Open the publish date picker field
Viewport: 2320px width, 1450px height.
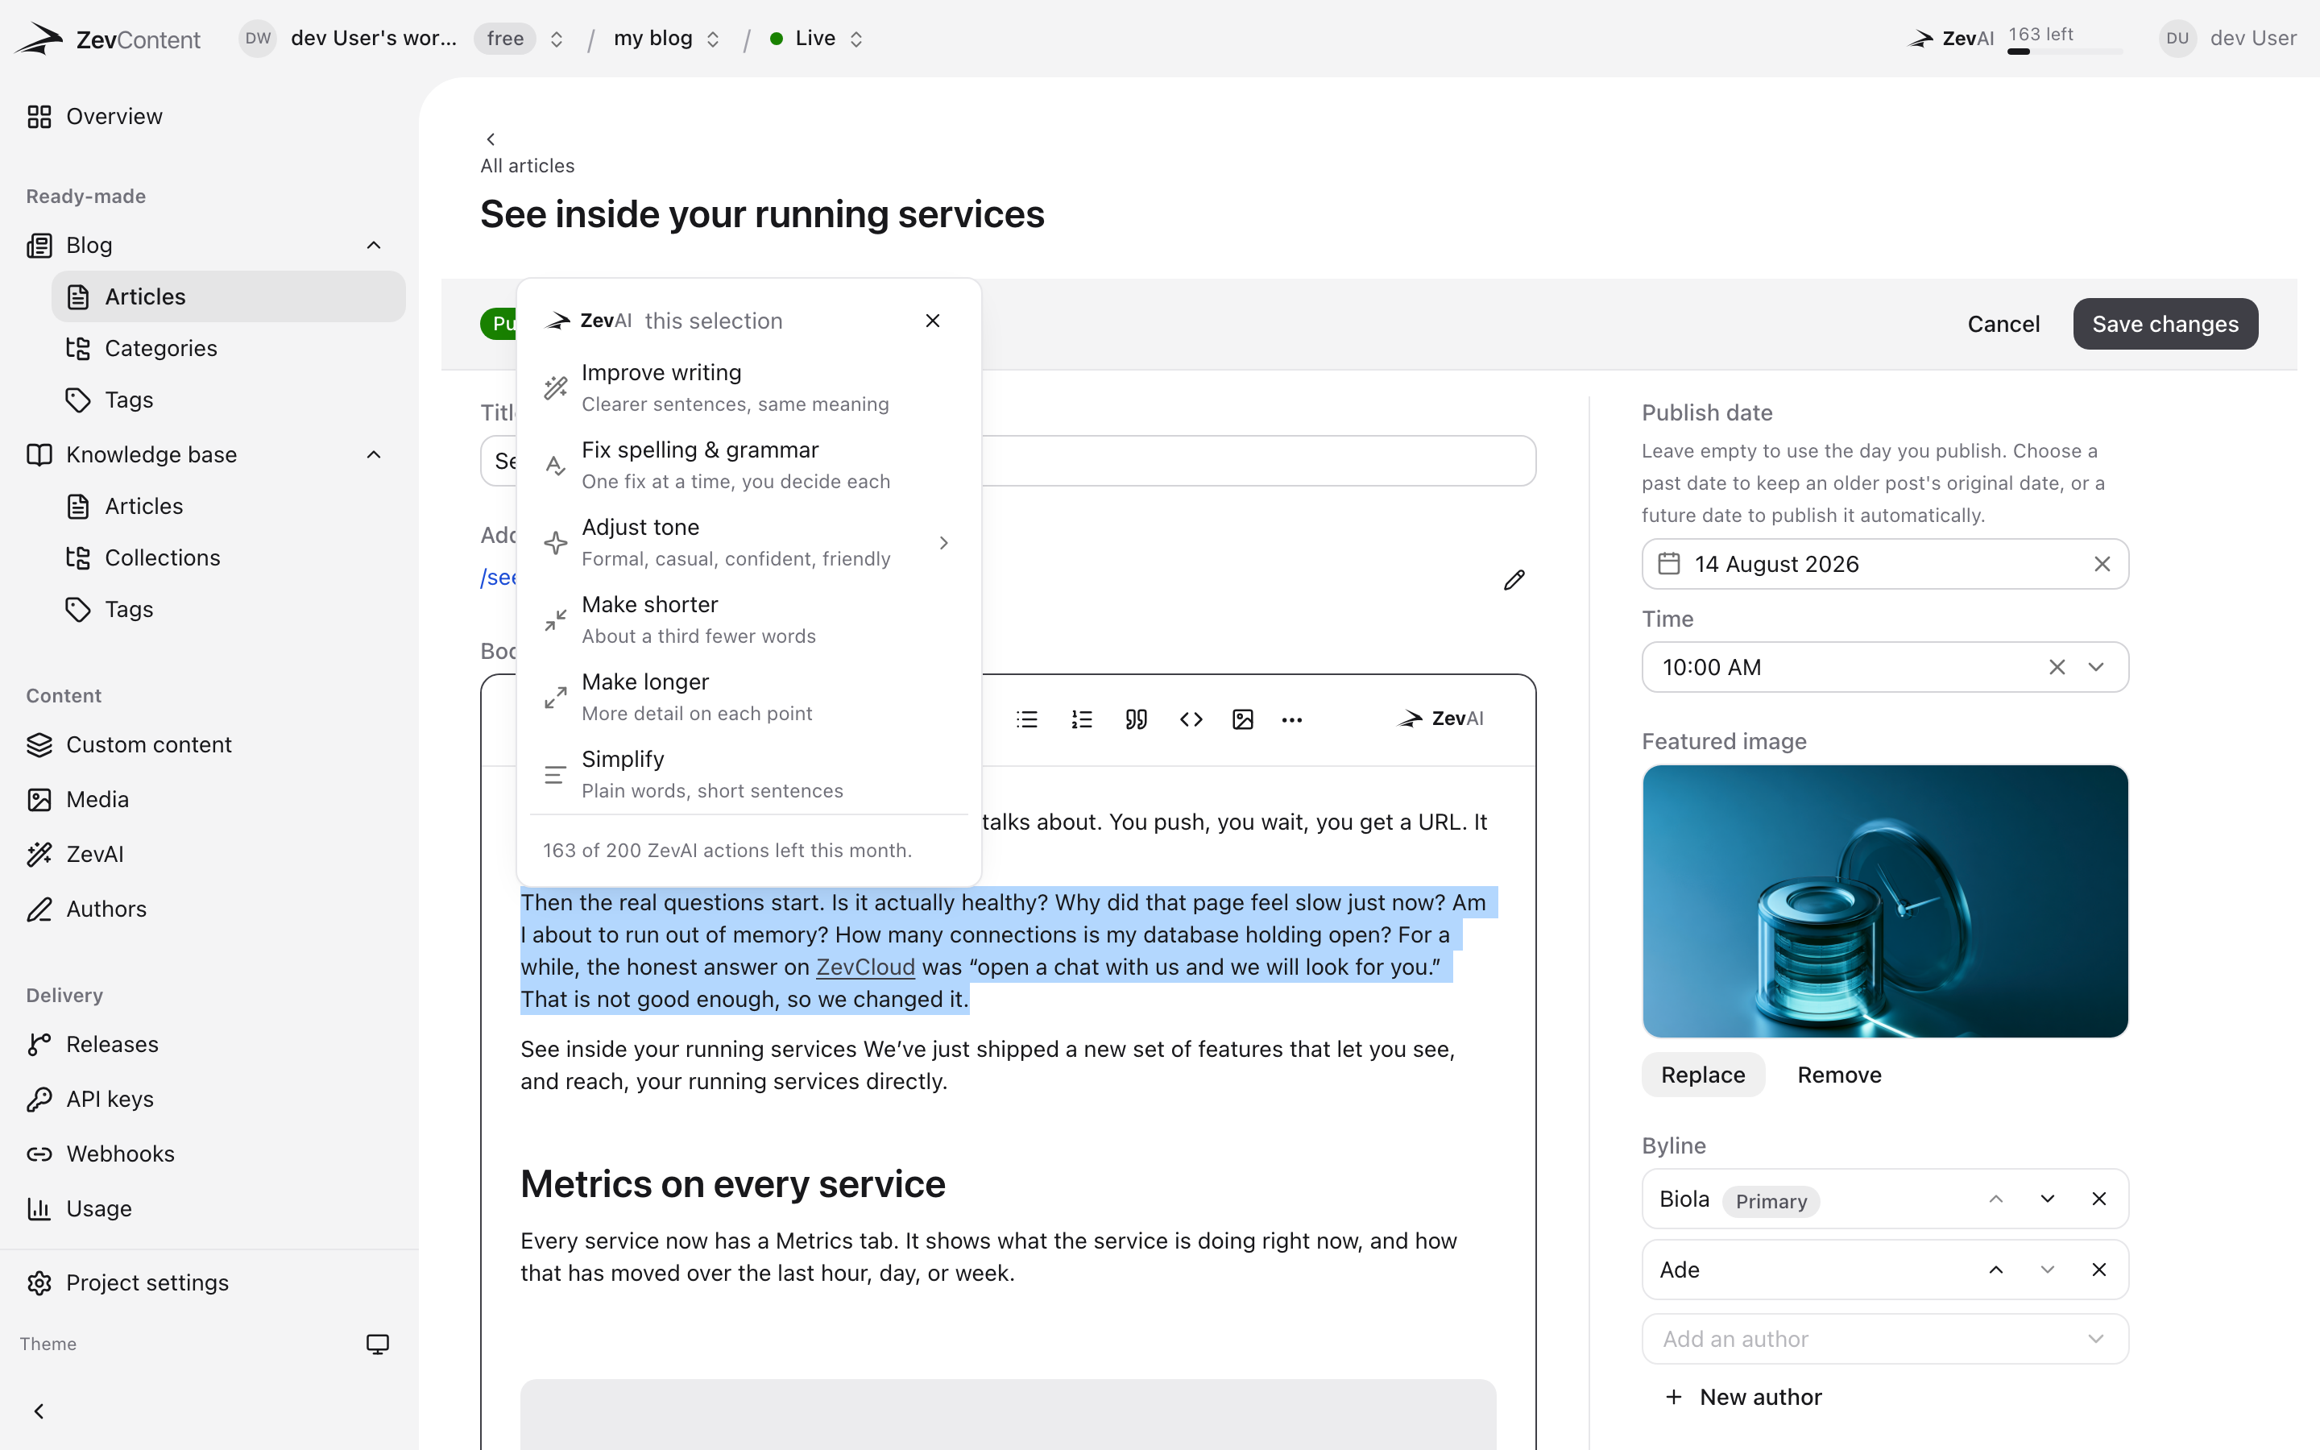point(1885,564)
